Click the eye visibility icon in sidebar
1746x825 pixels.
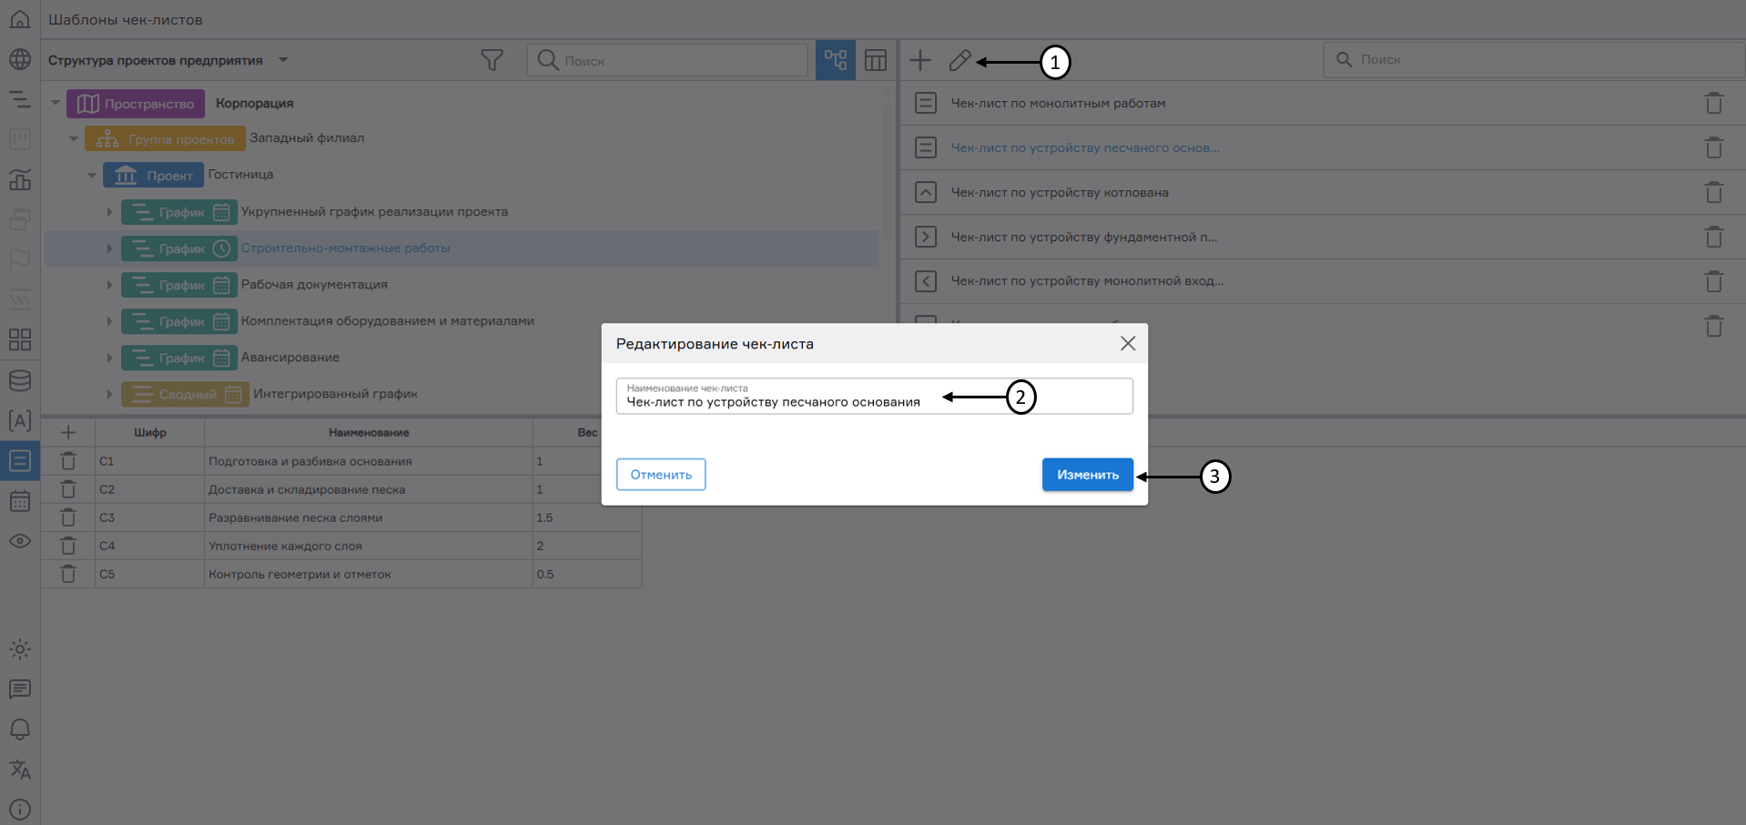click(x=20, y=541)
